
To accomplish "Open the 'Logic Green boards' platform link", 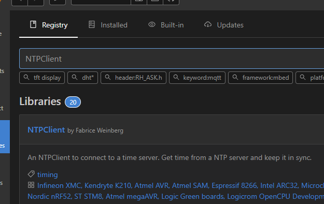I will (x=192, y=196).
